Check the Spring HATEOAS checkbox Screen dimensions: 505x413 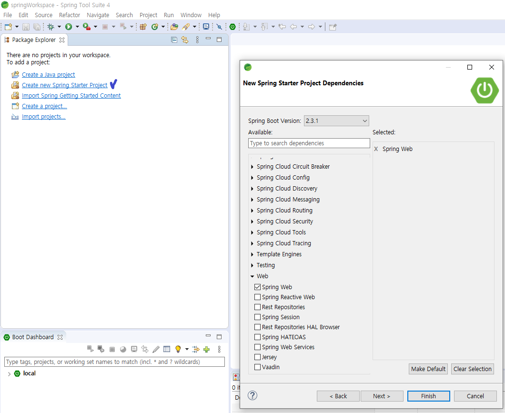pyautogui.click(x=257, y=337)
